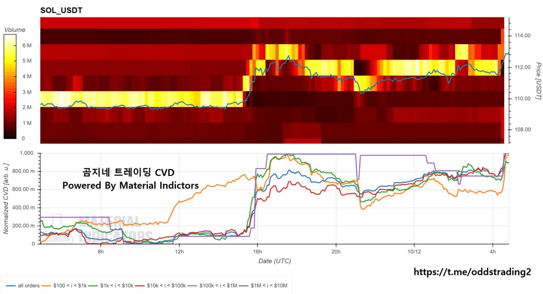Select the '4 M' volume scale label

click(x=26, y=76)
